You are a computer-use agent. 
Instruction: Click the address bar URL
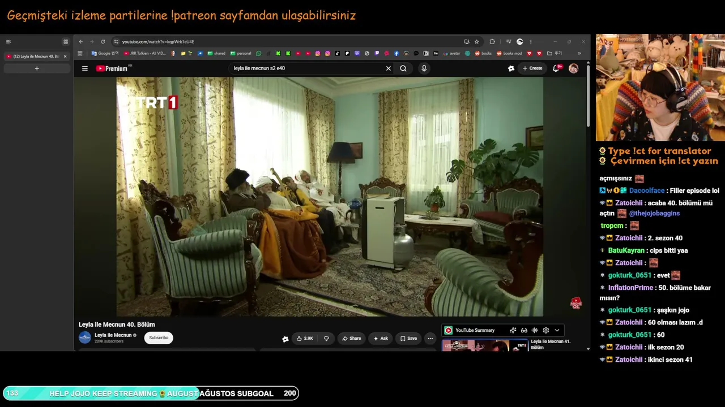158,41
